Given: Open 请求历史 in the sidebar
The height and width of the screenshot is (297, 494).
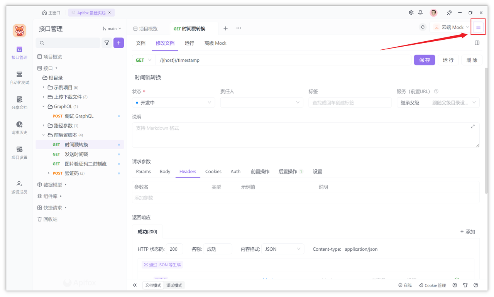Looking at the screenshot, I should click(x=19, y=128).
